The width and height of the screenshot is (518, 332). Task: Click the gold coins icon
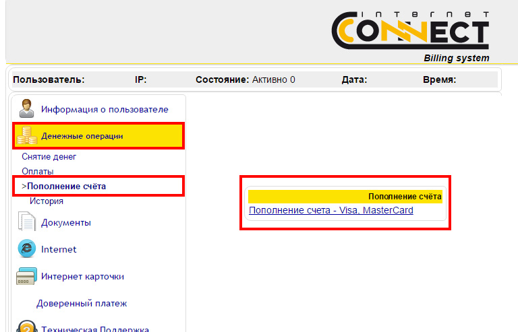[x=27, y=136]
